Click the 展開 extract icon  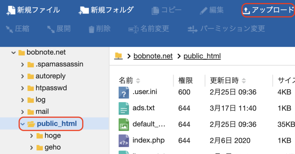click(51, 29)
